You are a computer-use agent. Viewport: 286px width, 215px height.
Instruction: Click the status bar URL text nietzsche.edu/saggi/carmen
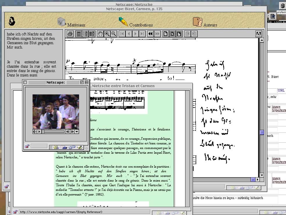[x=61, y=212]
